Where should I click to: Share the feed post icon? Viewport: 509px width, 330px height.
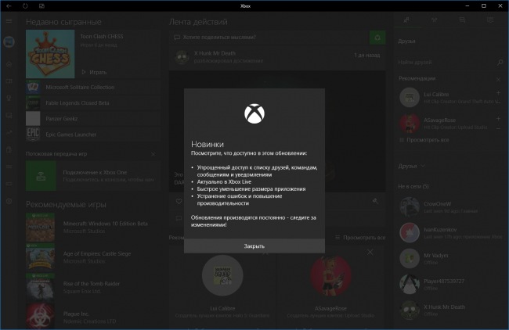coord(375,201)
